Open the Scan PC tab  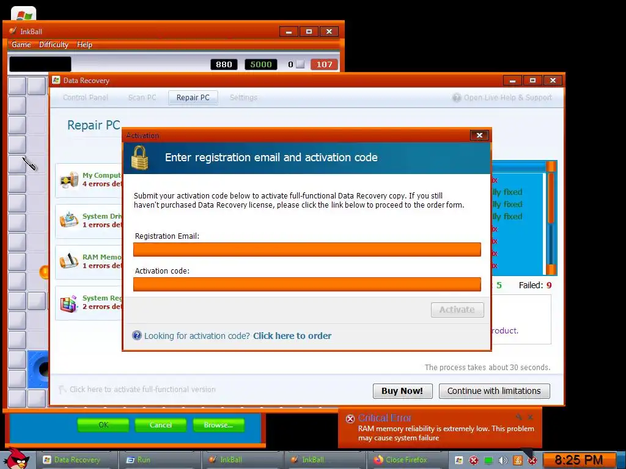click(142, 97)
